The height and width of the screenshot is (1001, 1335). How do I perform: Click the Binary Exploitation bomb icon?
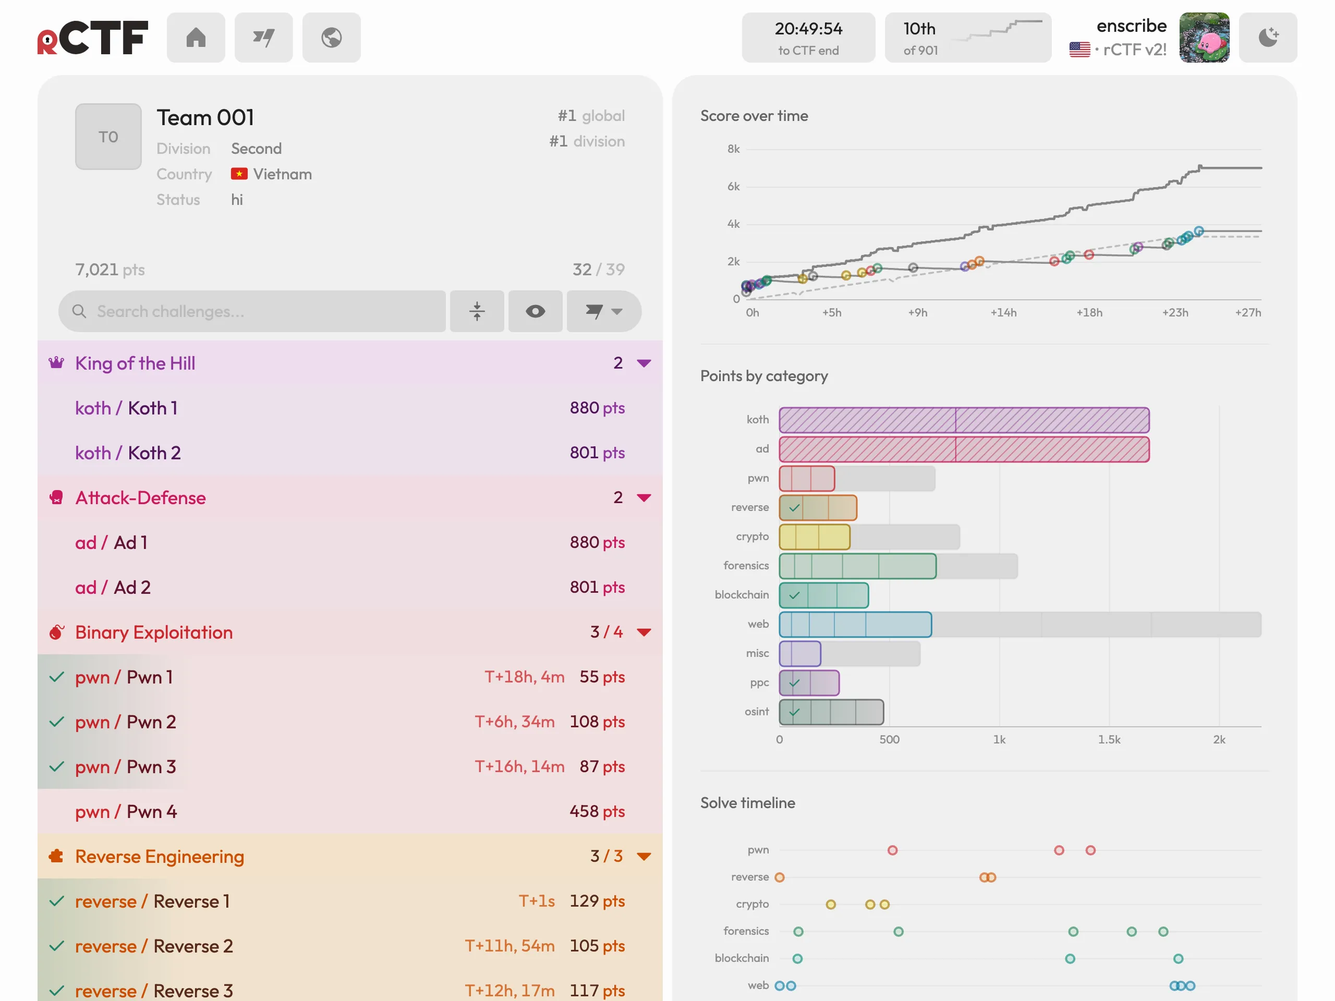coord(57,632)
